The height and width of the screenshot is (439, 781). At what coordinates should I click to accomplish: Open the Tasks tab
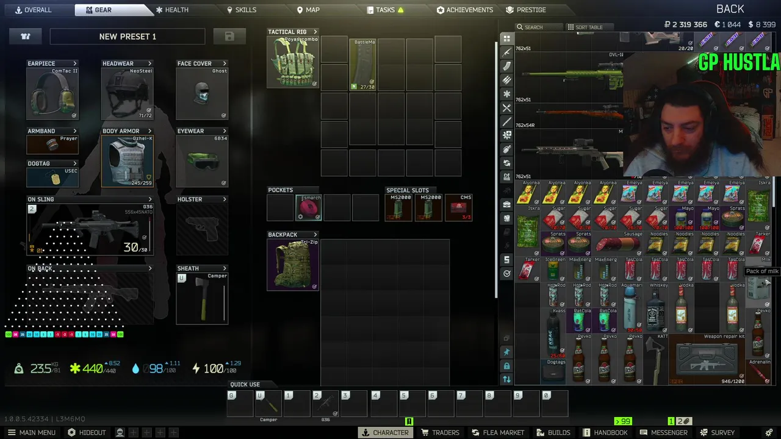click(x=386, y=10)
